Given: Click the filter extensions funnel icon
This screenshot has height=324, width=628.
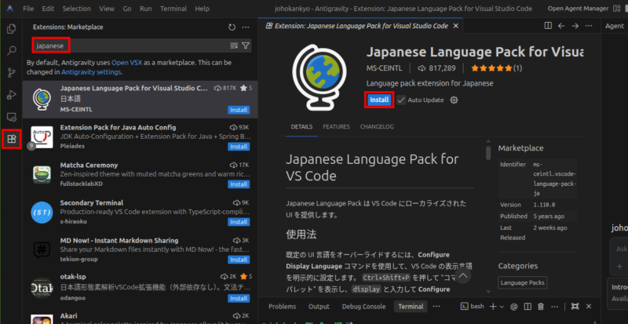Looking at the screenshot, I should [246, 46].
